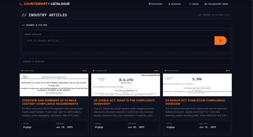
Task: Click the tag icon on the US Genius Act card
Action: click(166, 71)
